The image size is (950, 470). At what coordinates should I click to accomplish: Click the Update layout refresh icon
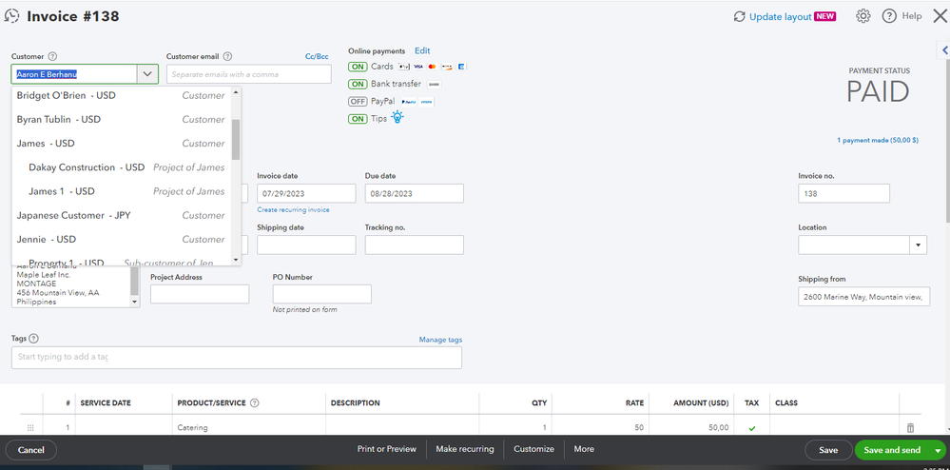click(x=739, y=17)
